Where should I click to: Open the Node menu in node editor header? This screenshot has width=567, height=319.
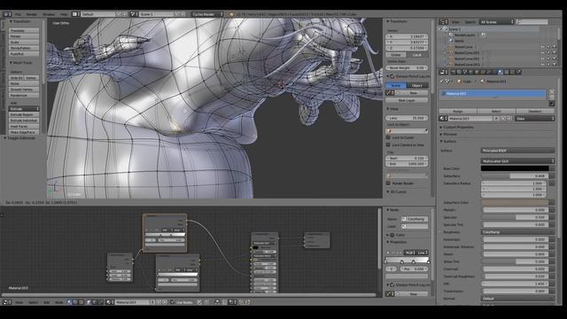[x=58, y=302]
